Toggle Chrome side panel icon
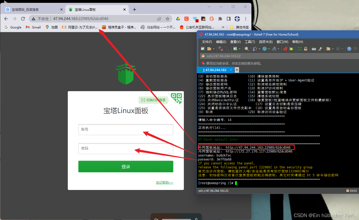 229,19
